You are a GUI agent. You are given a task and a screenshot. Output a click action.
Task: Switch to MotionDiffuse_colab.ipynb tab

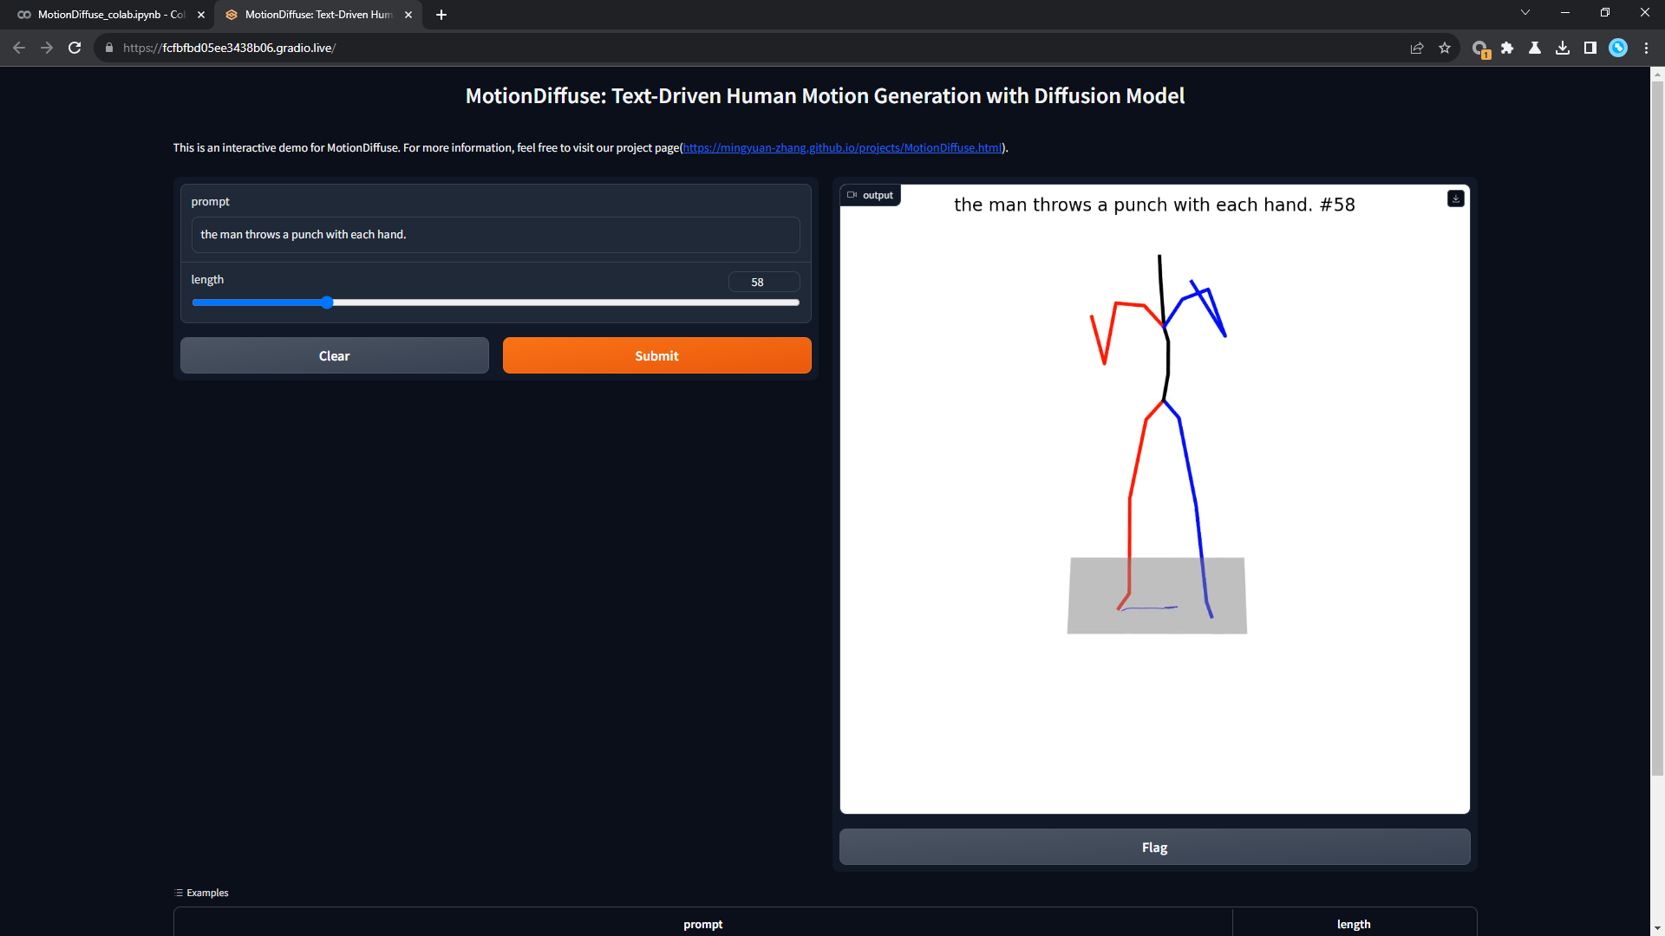pos(111,15)
